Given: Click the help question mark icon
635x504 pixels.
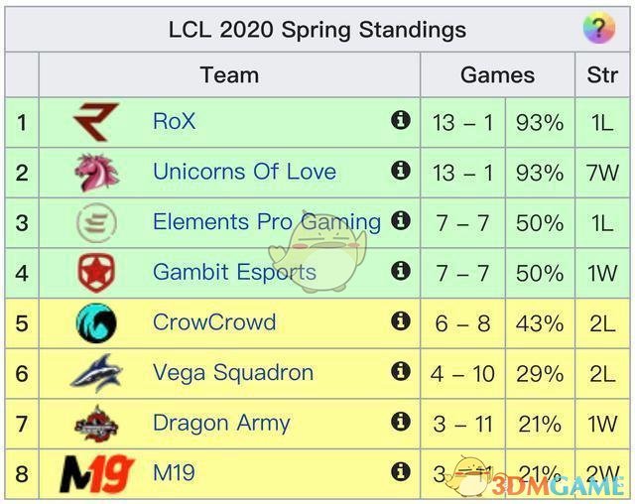Looking at the screenshot, I should (598, 28).
